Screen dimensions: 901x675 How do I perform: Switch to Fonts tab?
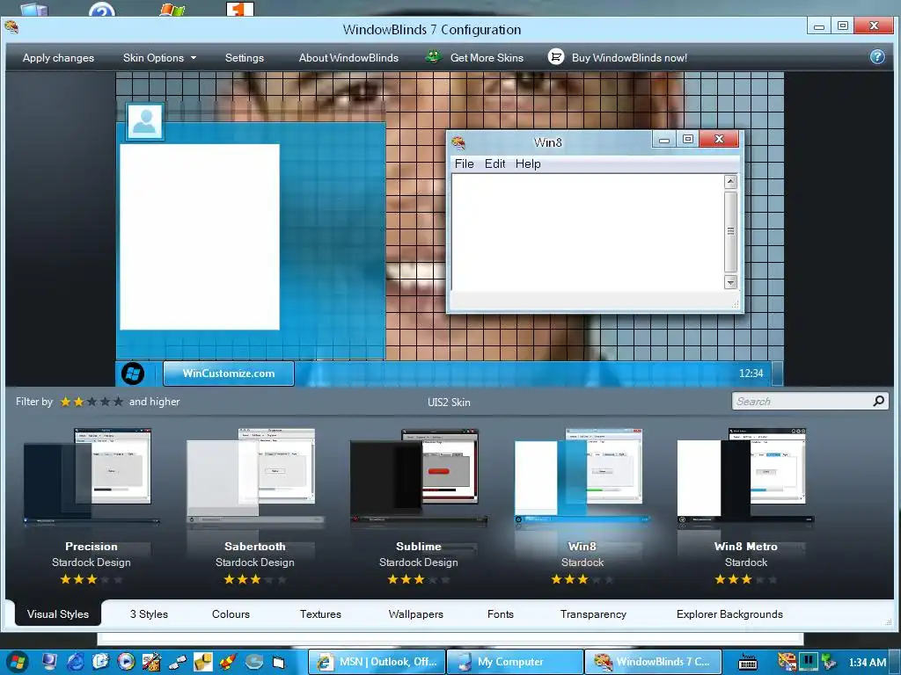pos(501,614)
